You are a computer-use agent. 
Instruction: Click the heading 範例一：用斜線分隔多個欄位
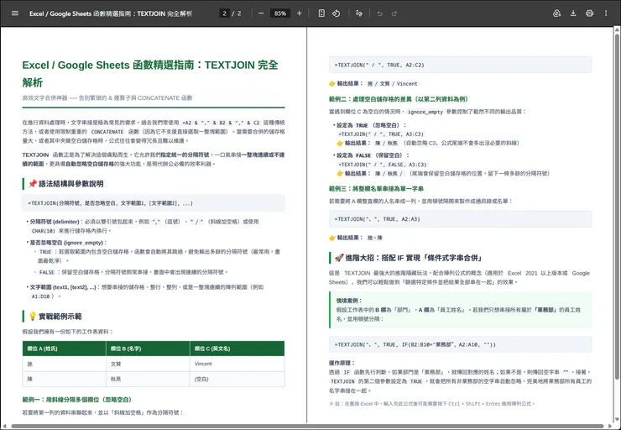click(77, 400)
